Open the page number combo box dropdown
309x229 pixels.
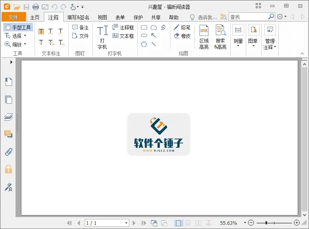click(126, 223)
